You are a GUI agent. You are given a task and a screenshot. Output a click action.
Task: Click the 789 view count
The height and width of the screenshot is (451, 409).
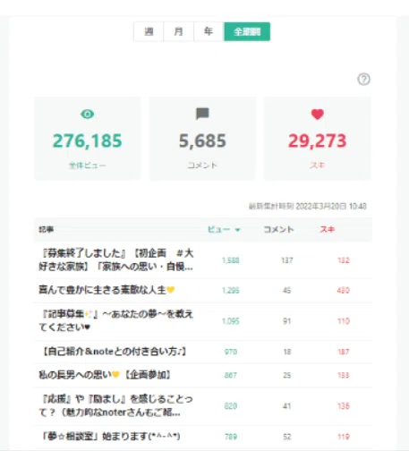tap(231, 437)
